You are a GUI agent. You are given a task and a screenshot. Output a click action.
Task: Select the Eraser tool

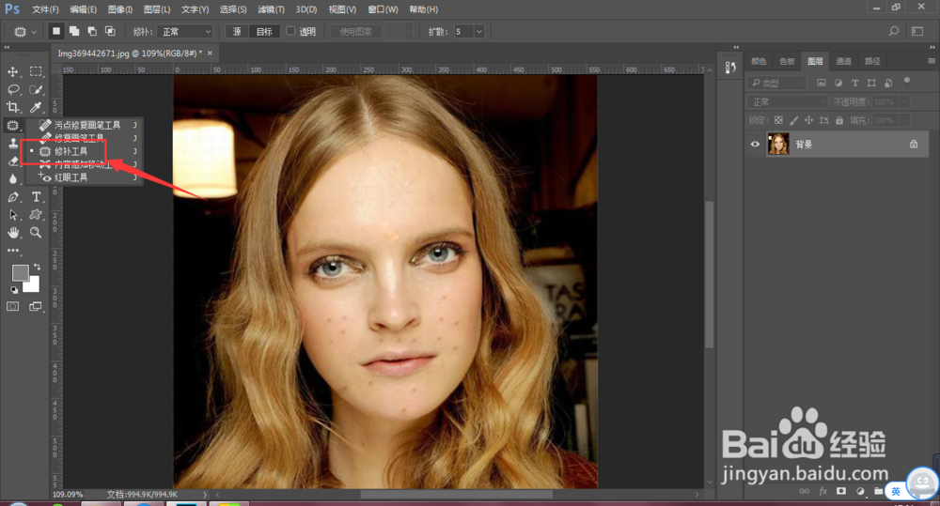12,161
